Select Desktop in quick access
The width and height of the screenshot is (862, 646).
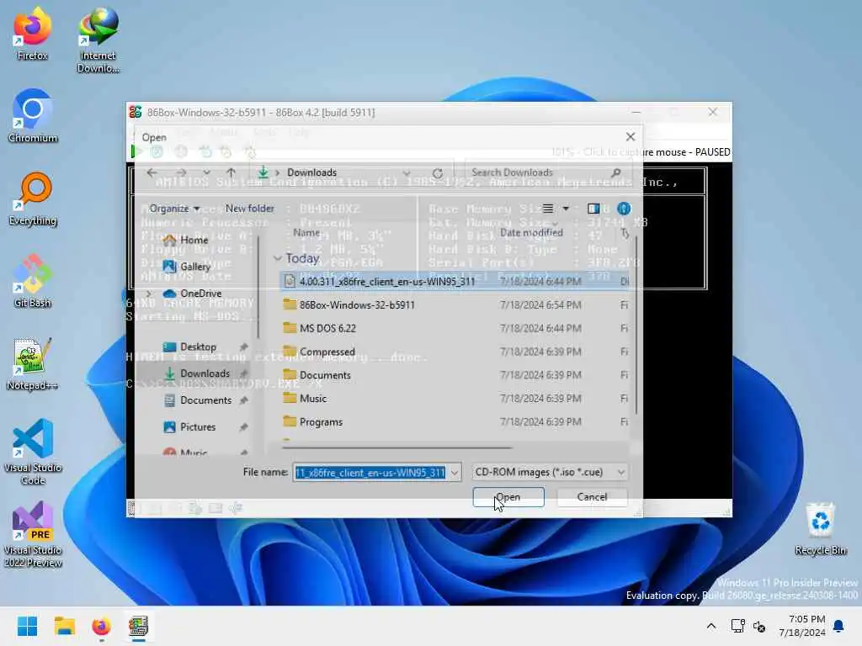[x=198, y=347]
